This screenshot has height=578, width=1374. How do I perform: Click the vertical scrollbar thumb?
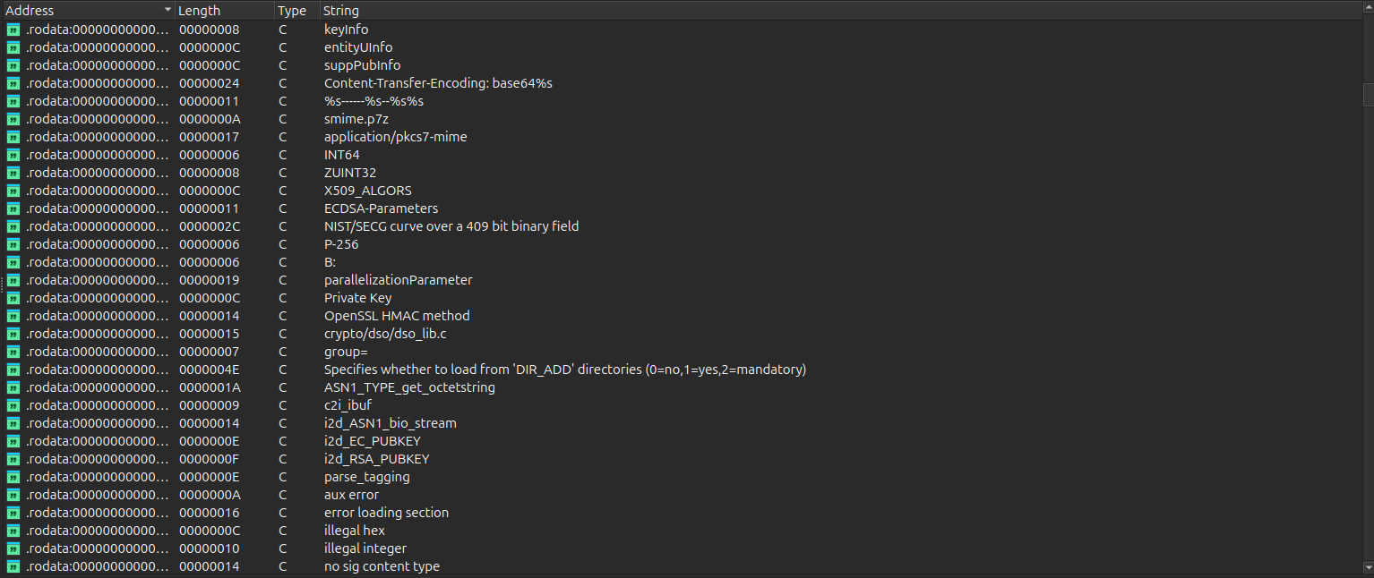pyautogui.click(x=1367, y=94)
